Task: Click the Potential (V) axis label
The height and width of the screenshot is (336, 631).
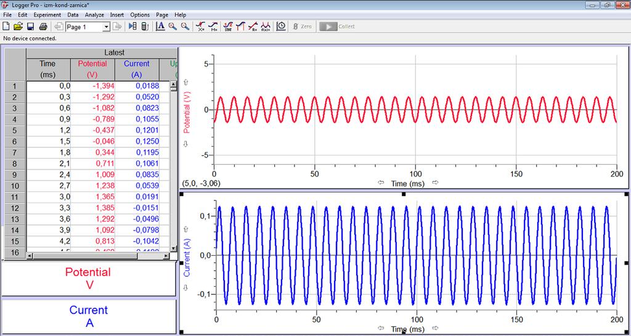Action: tap(187, 113)
